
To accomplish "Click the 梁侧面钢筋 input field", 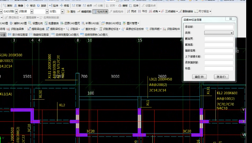I will [x=219, y=62].
